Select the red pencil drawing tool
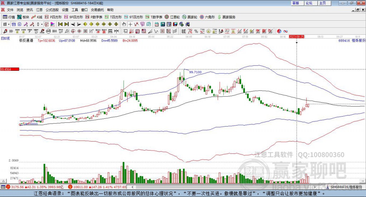The width and height of the screenshot is (366, 197). point(5,31)
